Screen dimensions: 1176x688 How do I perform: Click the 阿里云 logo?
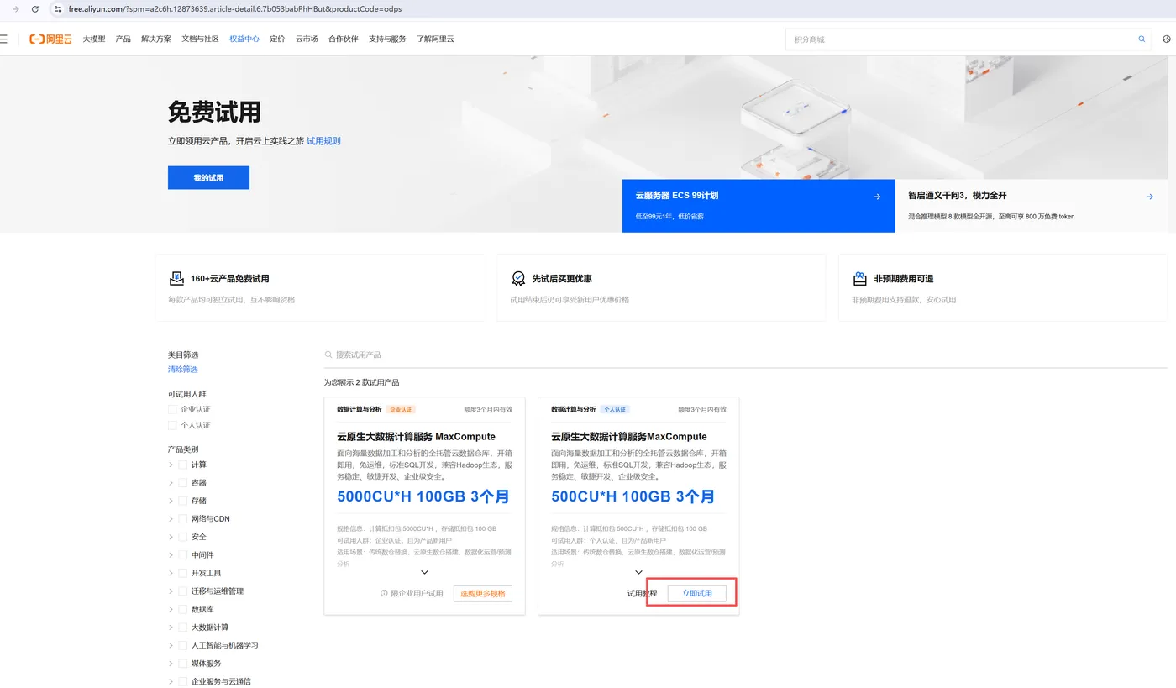50,39
